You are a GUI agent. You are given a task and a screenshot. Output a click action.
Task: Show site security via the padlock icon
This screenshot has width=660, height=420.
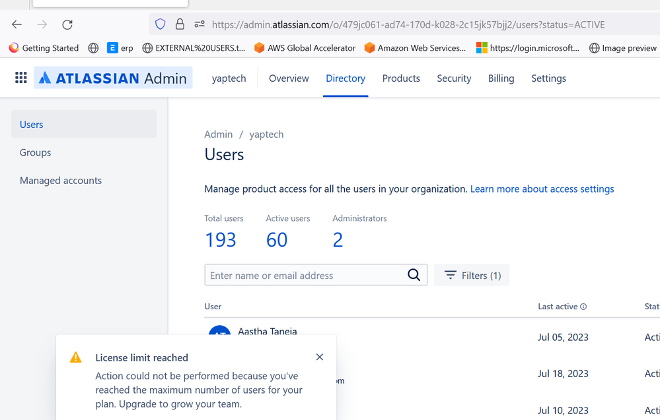click(180, 24)
